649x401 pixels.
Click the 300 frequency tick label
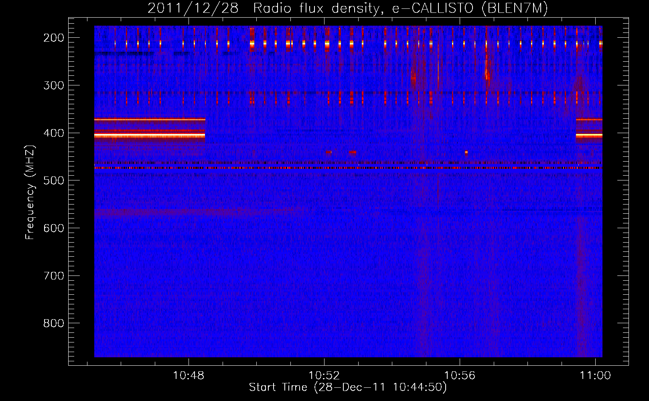pos(54,85)
